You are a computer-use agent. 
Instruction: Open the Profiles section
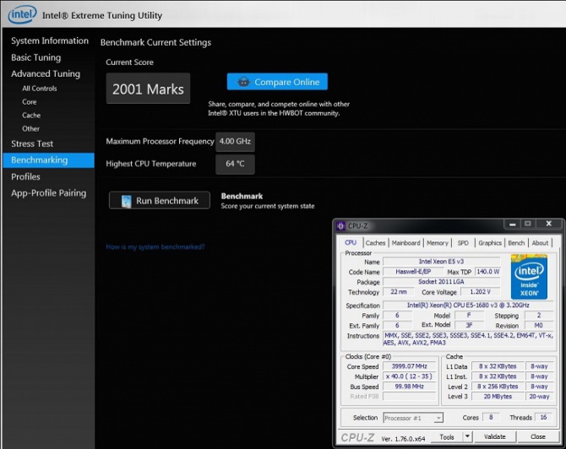pyautogui.click(x=25, y=176)
